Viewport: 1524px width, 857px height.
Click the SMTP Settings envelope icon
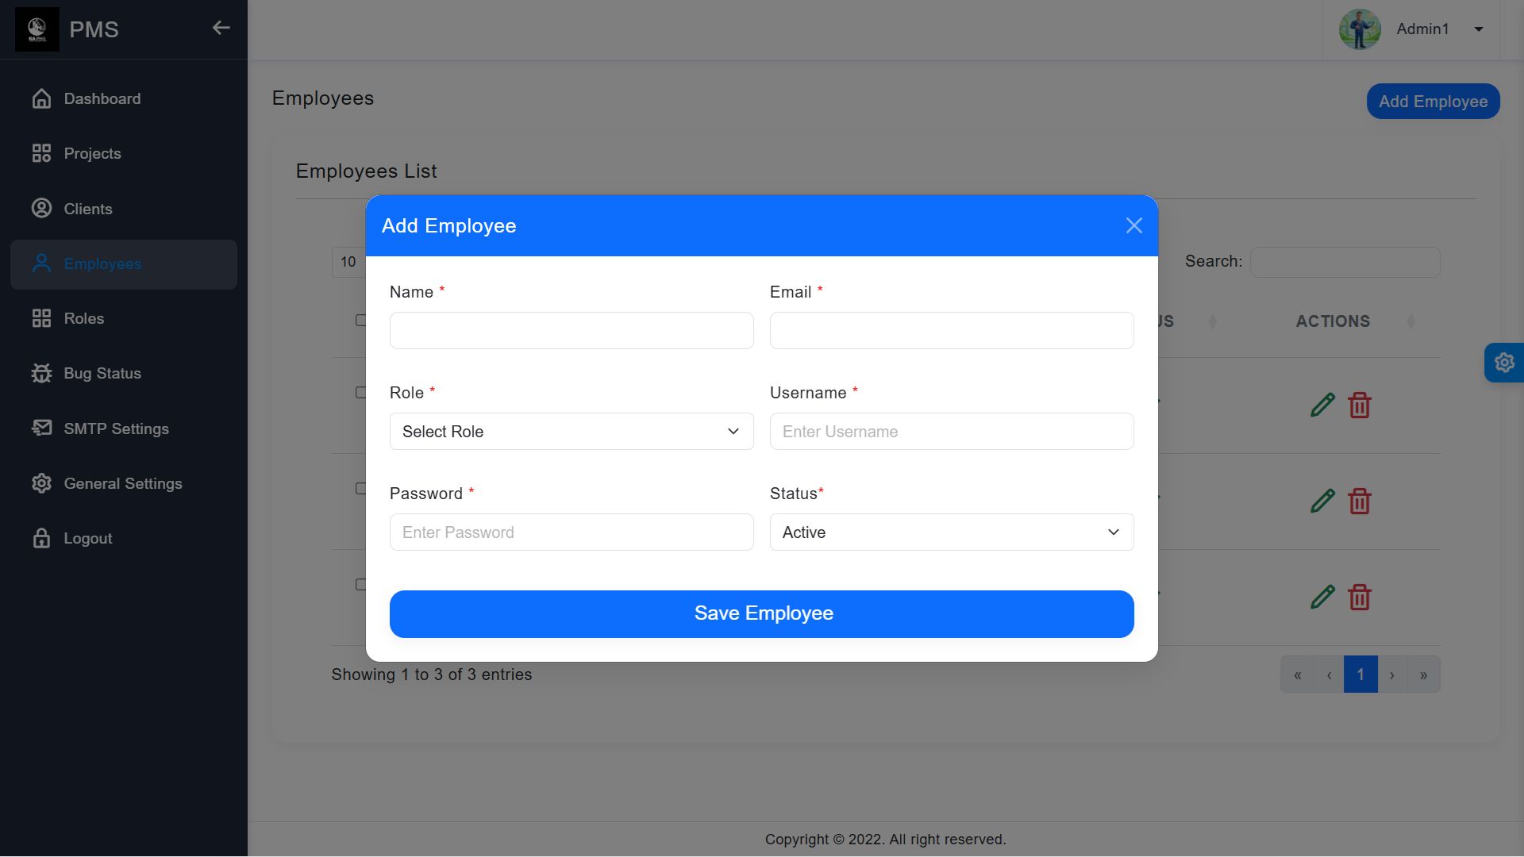point(41,428)
